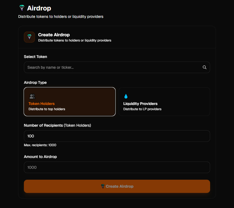Click the Create Airdrop card heading

pos(54,35)
